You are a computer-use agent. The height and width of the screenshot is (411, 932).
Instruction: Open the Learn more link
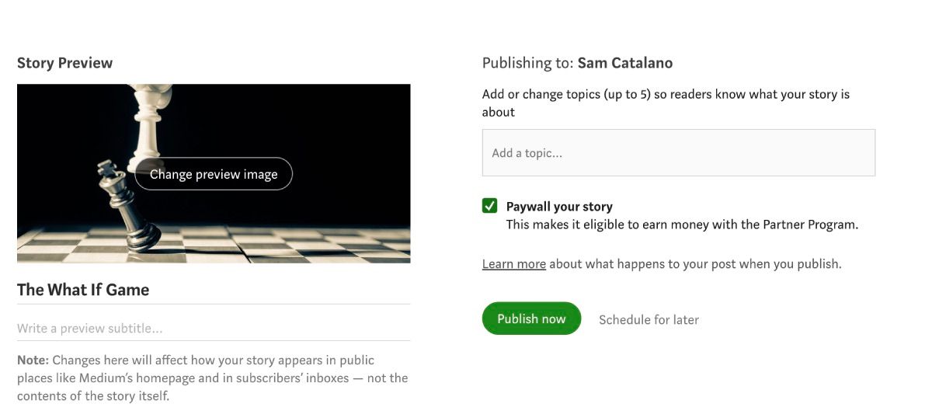pos(513,264)
